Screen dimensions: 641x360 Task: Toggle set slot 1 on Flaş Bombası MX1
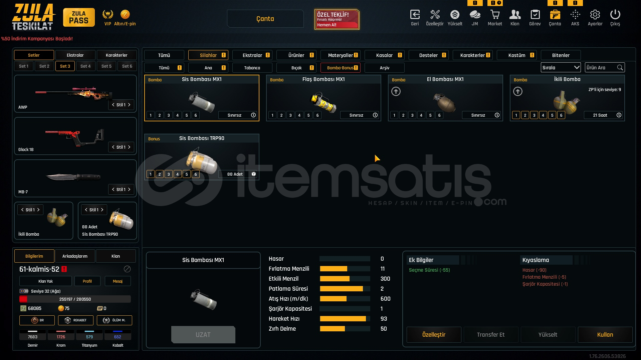pyautogui.click(x=272, y=115)
